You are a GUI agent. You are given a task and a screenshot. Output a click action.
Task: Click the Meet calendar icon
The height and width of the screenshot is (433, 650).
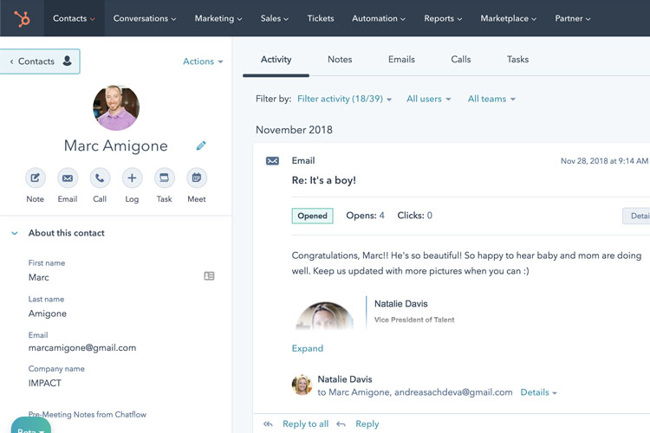pyautogui.click(x=197, y=178)
